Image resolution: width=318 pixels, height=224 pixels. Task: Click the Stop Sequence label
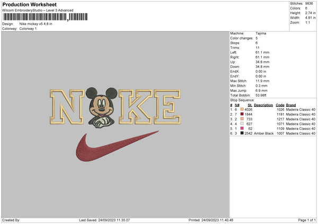click(x=242, y=99)
